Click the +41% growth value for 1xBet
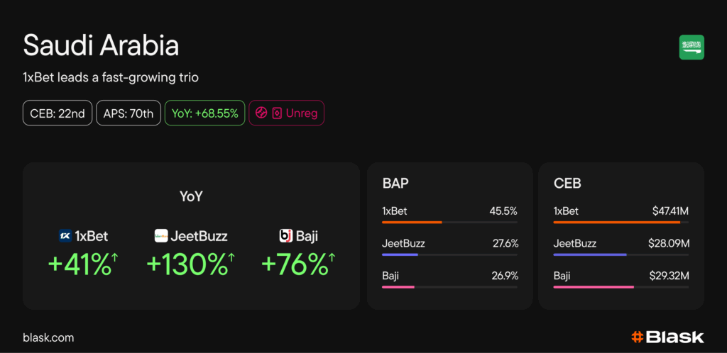 coord(80,264)
